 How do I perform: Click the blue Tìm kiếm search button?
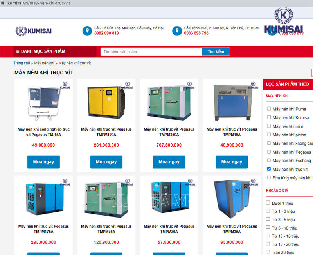(x=216, y=52)
